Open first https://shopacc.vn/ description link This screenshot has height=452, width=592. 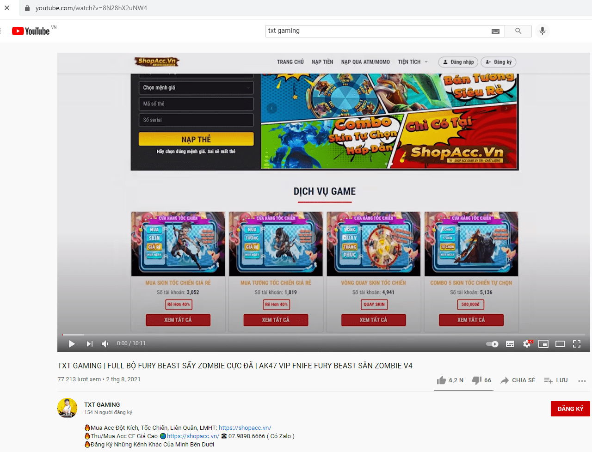[245, 428]
